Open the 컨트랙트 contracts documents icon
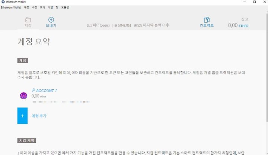268x155 pixels. click(207, 20)
